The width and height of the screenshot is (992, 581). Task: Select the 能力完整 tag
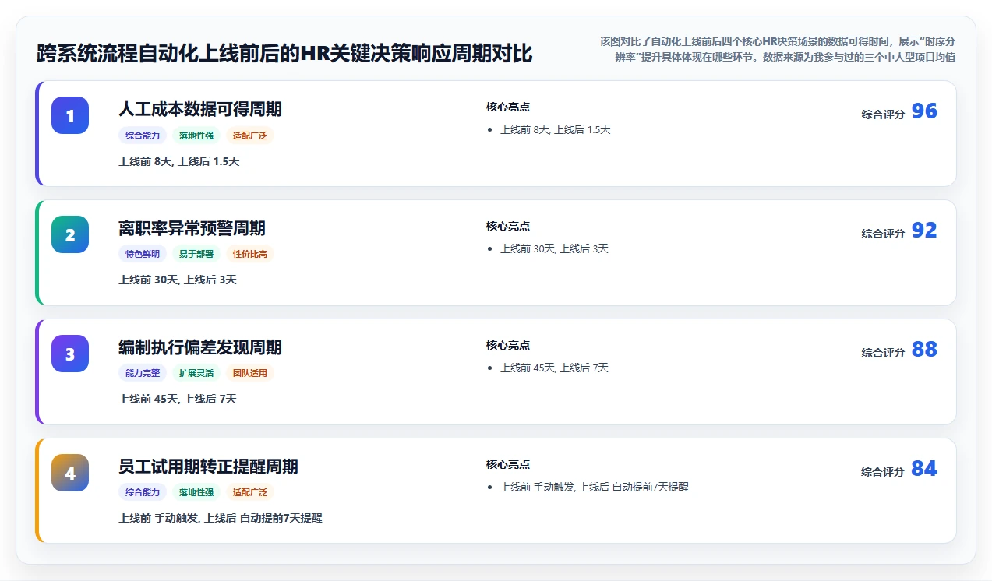click(143, 373)
